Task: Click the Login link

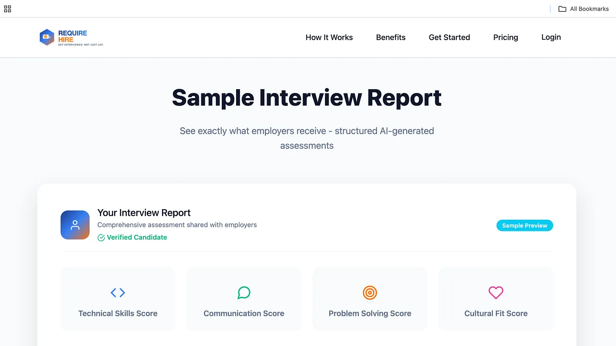Action: click(x=551, y=37)
